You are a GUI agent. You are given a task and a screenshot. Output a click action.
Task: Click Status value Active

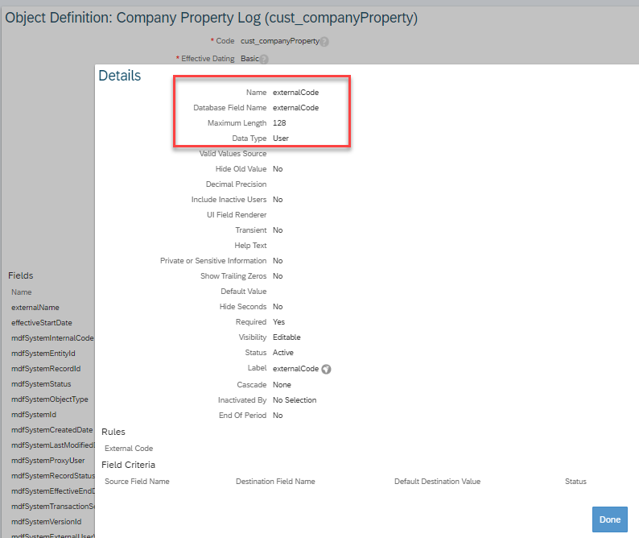(282, 353)
